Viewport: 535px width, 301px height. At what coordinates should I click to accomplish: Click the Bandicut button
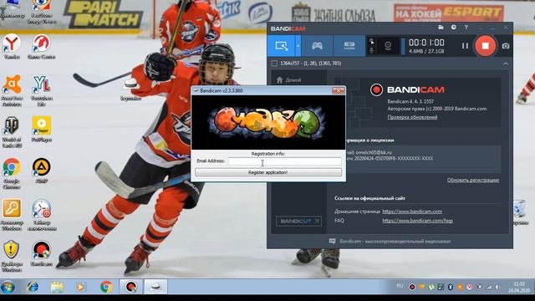click(x=298, y=221)
